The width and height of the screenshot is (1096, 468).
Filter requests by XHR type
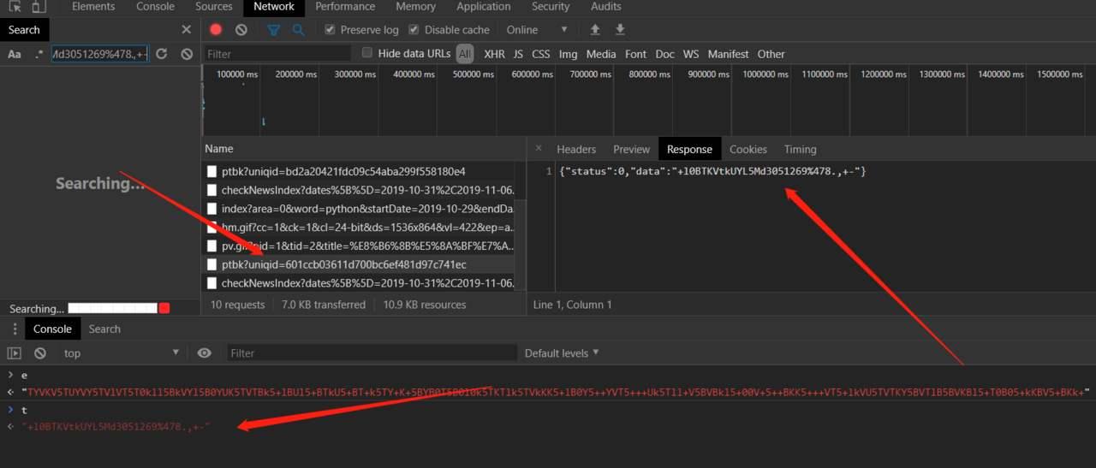point(494,54)
